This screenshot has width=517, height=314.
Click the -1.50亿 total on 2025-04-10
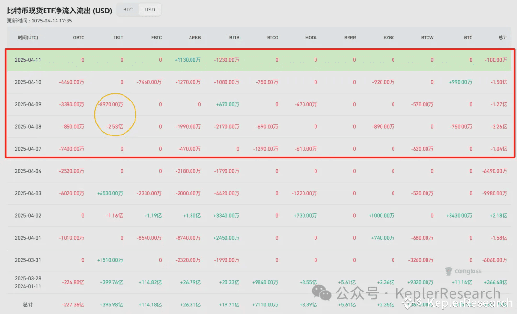[x=498, y=82]
